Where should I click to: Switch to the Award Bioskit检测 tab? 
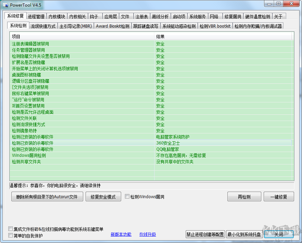click(113, 25)
